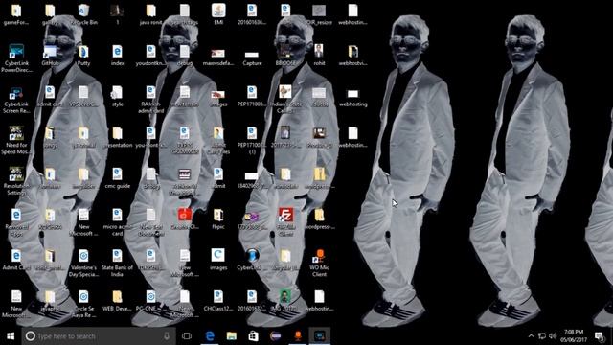Select the micro atm card PDF
This screenshot has height=345, width=613.
click(x=117, y=221)
